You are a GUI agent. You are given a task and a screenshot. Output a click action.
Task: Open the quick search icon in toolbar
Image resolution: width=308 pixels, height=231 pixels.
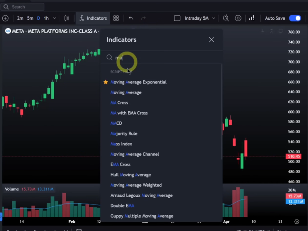(x=226, y=18)
